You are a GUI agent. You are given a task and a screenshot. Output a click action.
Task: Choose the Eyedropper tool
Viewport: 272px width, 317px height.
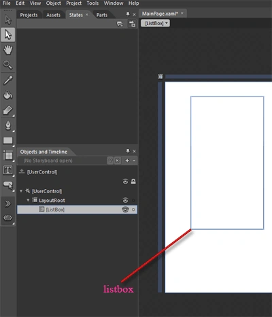pos(8,80)
